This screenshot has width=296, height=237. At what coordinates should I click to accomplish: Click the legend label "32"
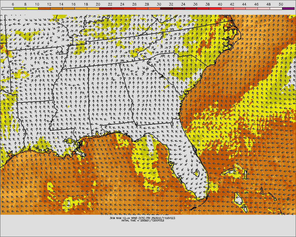click(x=171, y=4)
